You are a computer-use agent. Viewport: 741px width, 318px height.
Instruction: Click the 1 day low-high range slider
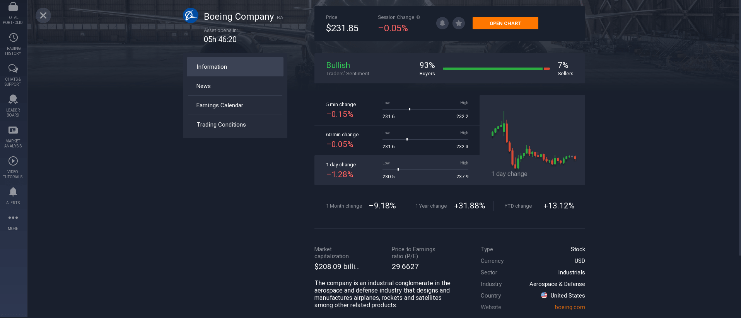click(x=425, y=169)
